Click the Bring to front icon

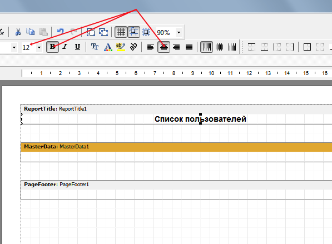click(x=91, y=32)
